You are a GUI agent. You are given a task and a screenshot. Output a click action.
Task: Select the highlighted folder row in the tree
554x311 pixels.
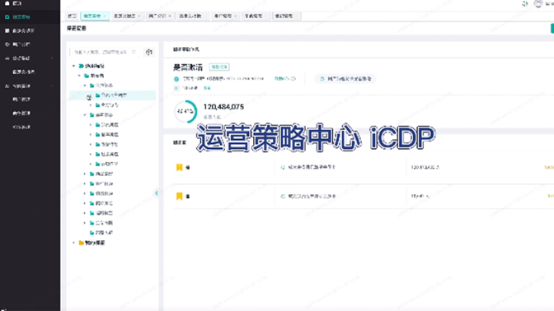tap(112, 95)
